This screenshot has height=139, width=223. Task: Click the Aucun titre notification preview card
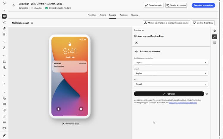pos(70,67)
